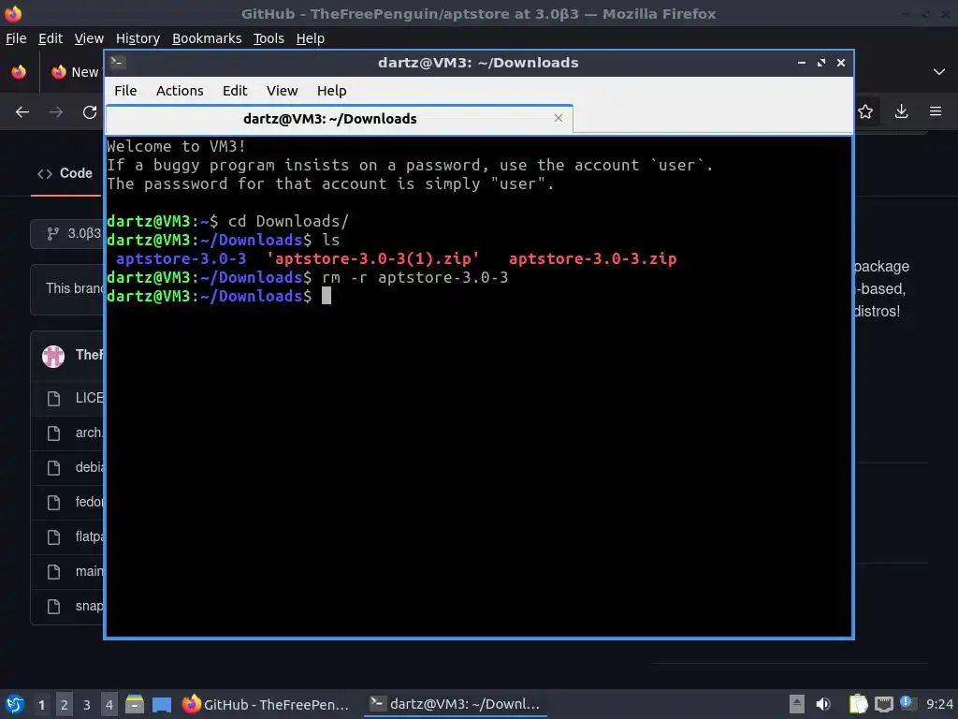Open the LICENSE file row icon
Screen dimensions: 958x719
[53, 399]
